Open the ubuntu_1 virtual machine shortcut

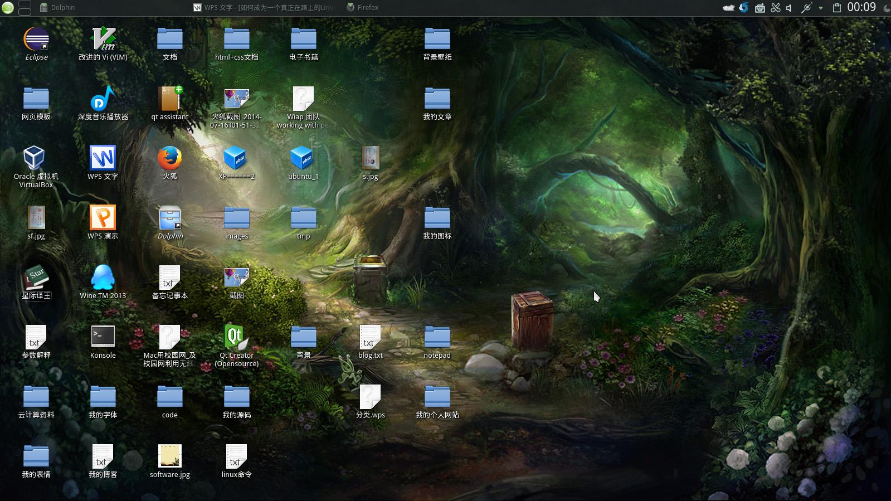click(x=303, y=159)
